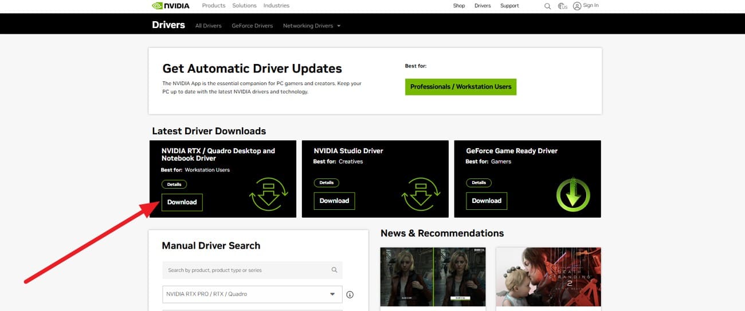Screen dimensions: 745x311
Task: Open NVIDIA RTX PRO / RTX / Quadro dropdown
Action: coord(252,294)
